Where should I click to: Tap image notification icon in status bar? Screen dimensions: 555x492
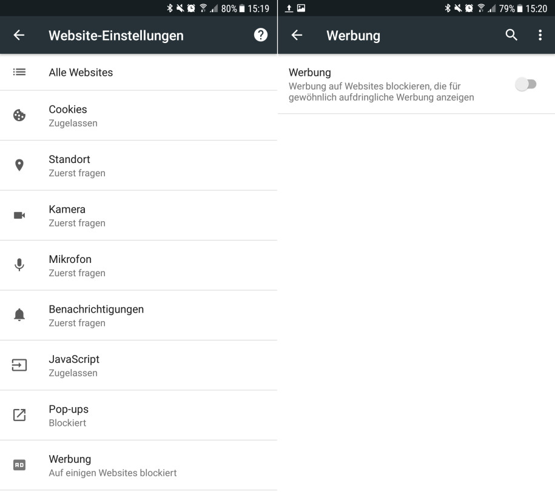click(x=301, y=8)
